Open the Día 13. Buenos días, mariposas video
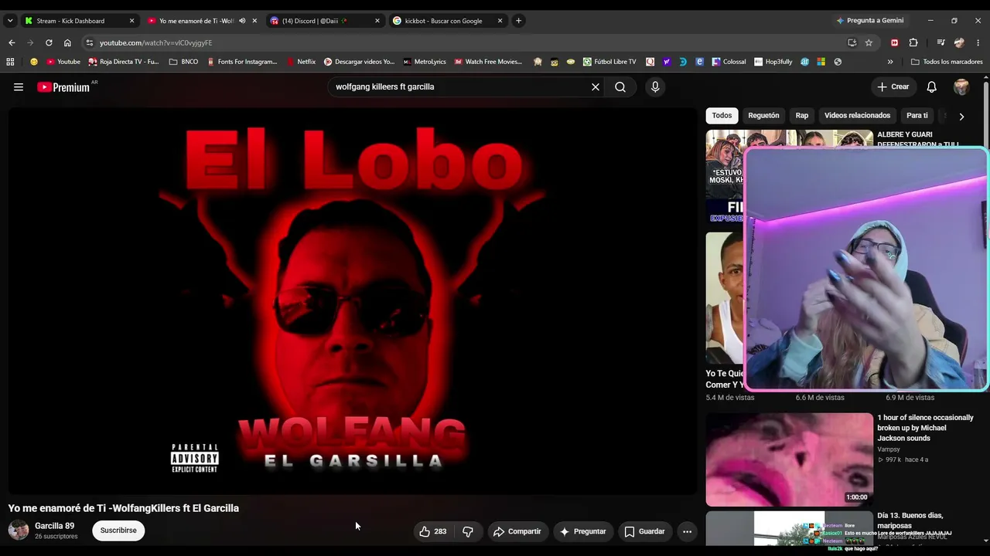This screenshot has height=556, width=990. pyautogui.click(x=910, y=520)
